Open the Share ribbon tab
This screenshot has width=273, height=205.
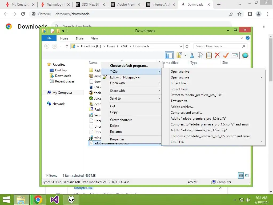(x=79, y=38)
